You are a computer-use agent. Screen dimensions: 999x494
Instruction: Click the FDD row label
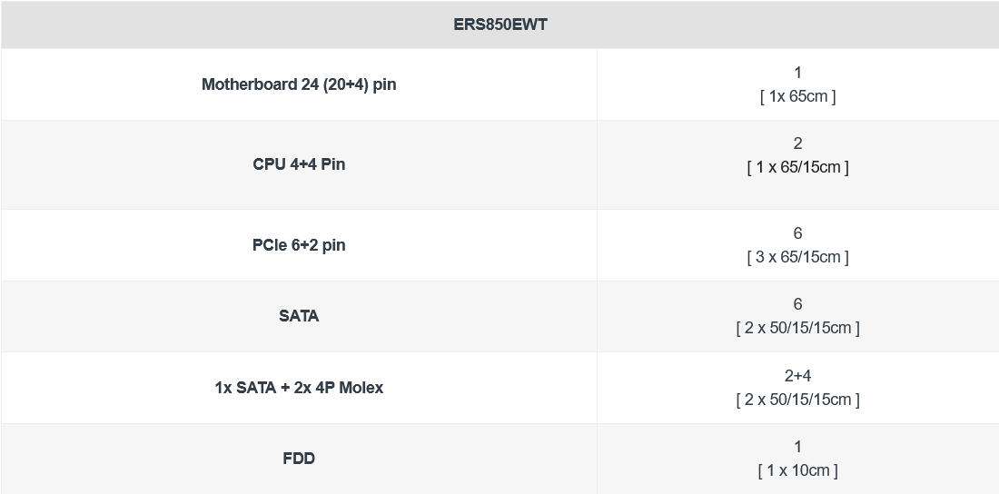coord(299,459)
